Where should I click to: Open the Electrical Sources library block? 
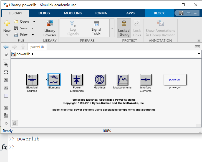pyautogui.click(x=32, y=80)
